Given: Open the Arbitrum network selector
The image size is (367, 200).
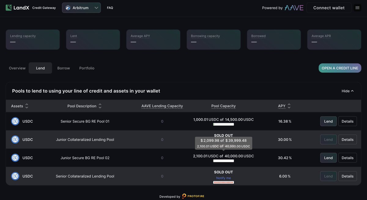Looking at the screenshot, I should tap(81, 8).
